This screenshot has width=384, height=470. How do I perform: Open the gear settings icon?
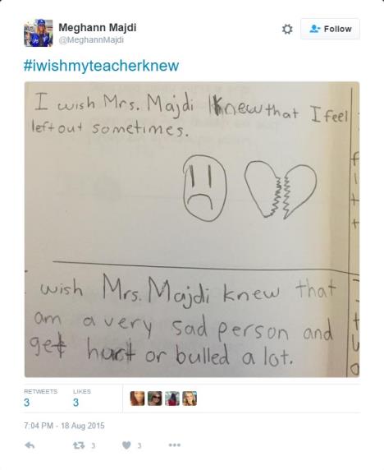[x=287, y=29]
